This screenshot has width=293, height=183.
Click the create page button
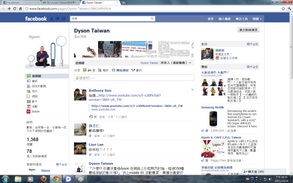248,30
